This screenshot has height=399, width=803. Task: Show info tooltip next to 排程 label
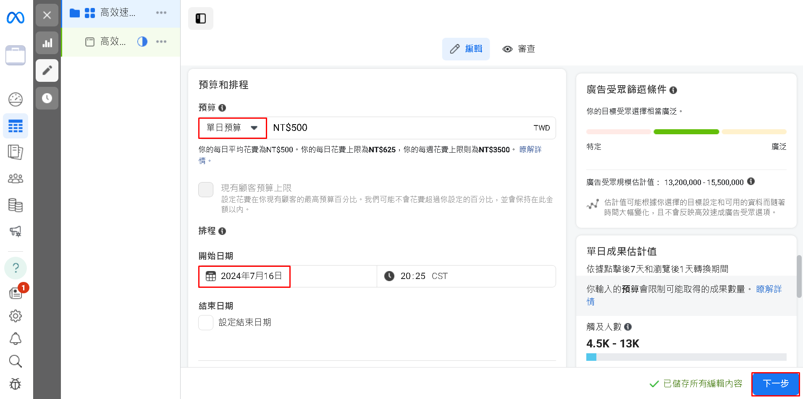pos(223,231)
